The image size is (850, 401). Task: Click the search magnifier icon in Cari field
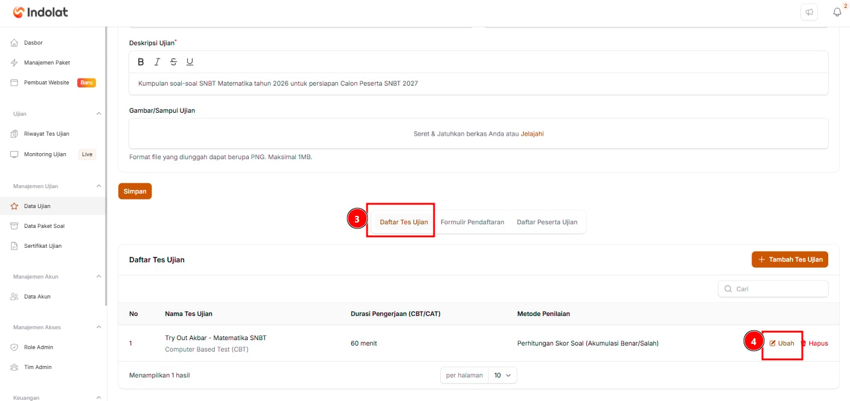728,289
